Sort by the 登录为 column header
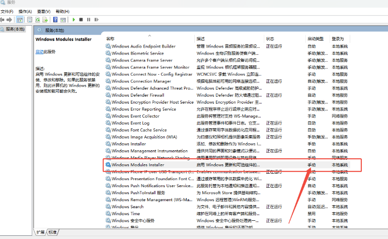The height and width of the screenshot is (239, 388). click(340, 39)
